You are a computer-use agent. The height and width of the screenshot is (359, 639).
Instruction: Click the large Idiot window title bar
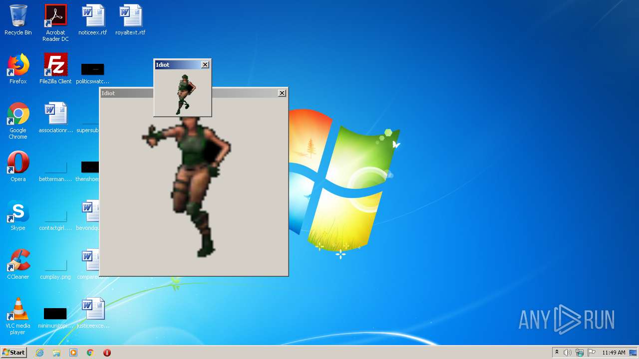pos(127,93)
